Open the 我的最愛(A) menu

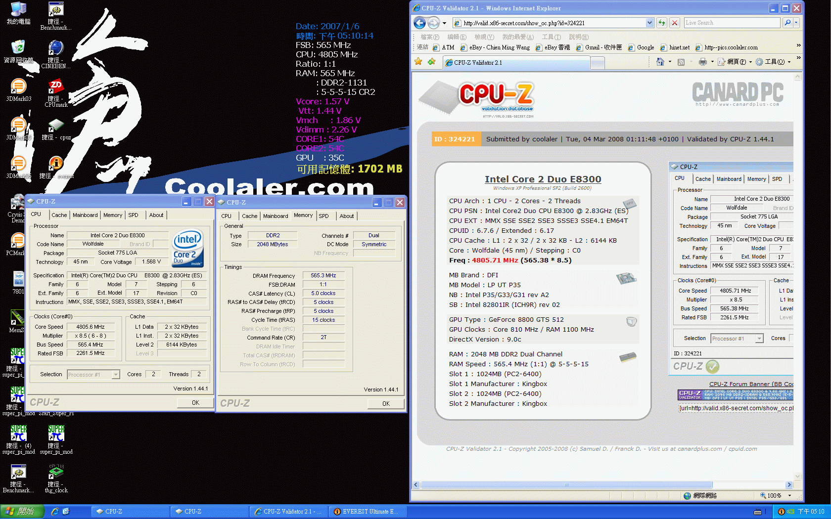(518, 37)
